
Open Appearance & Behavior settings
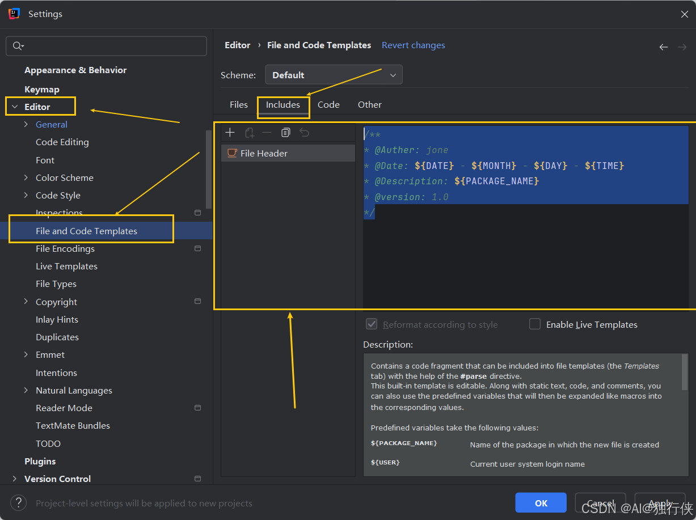point(75,70)
